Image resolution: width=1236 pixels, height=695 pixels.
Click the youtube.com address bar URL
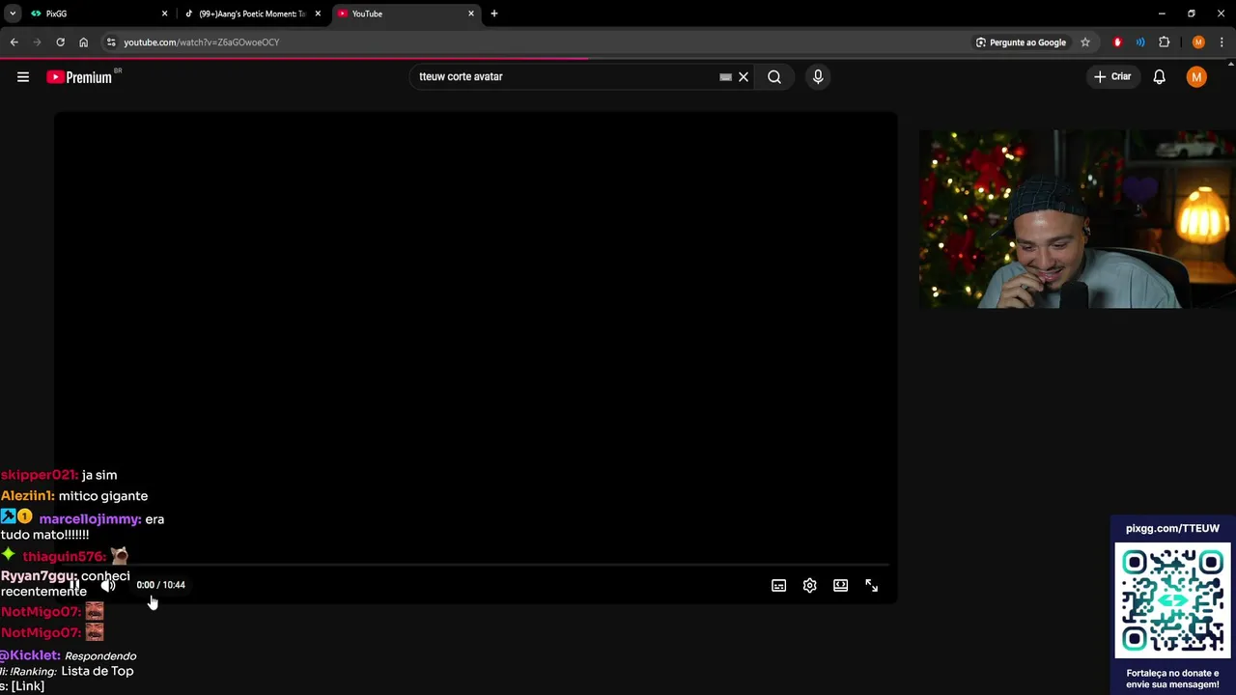click(x=202, y=42)
